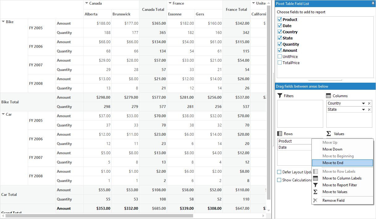
Task: Choose Move Down from context menu
Action: 342,149
